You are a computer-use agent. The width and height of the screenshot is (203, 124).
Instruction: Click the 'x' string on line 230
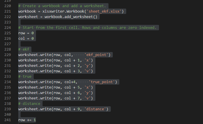click(88, 60)
